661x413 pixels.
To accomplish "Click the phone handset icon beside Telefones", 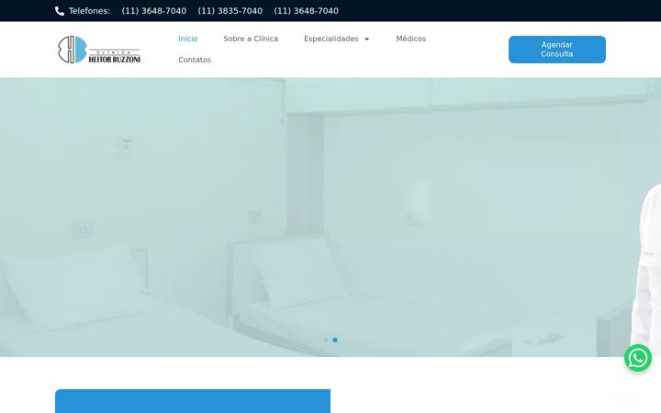I will (60, 11).
